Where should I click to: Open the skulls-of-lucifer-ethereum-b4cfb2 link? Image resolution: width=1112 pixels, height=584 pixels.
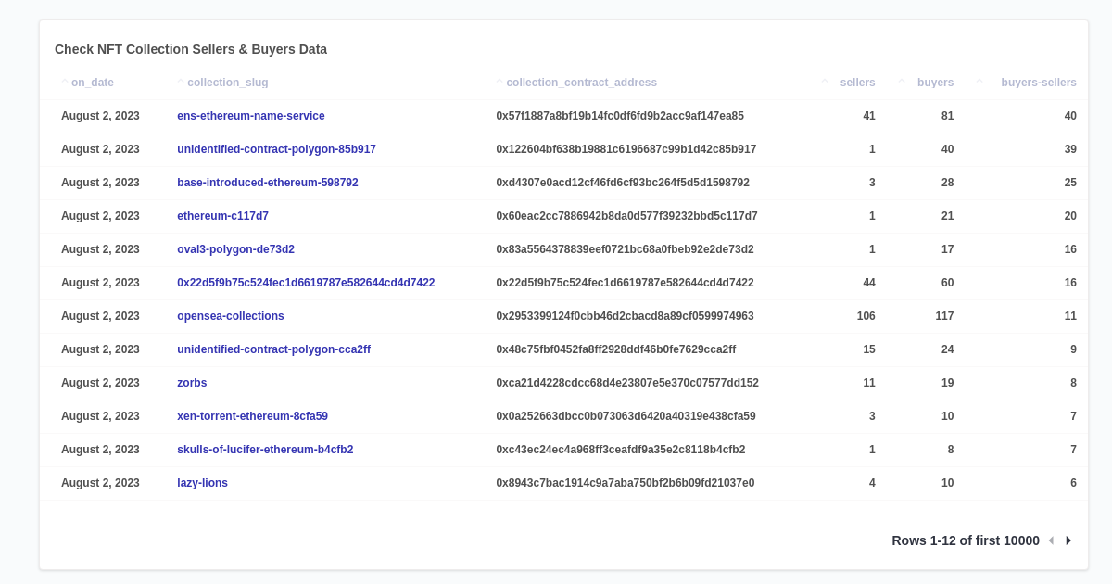point(266,449)
